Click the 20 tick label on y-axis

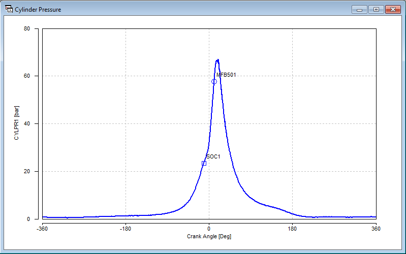(x=35, y=171)
